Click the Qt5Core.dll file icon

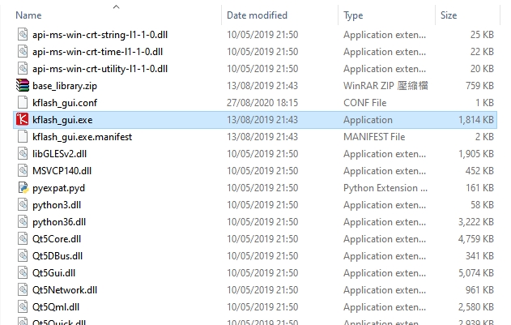(x=22, y=239)
